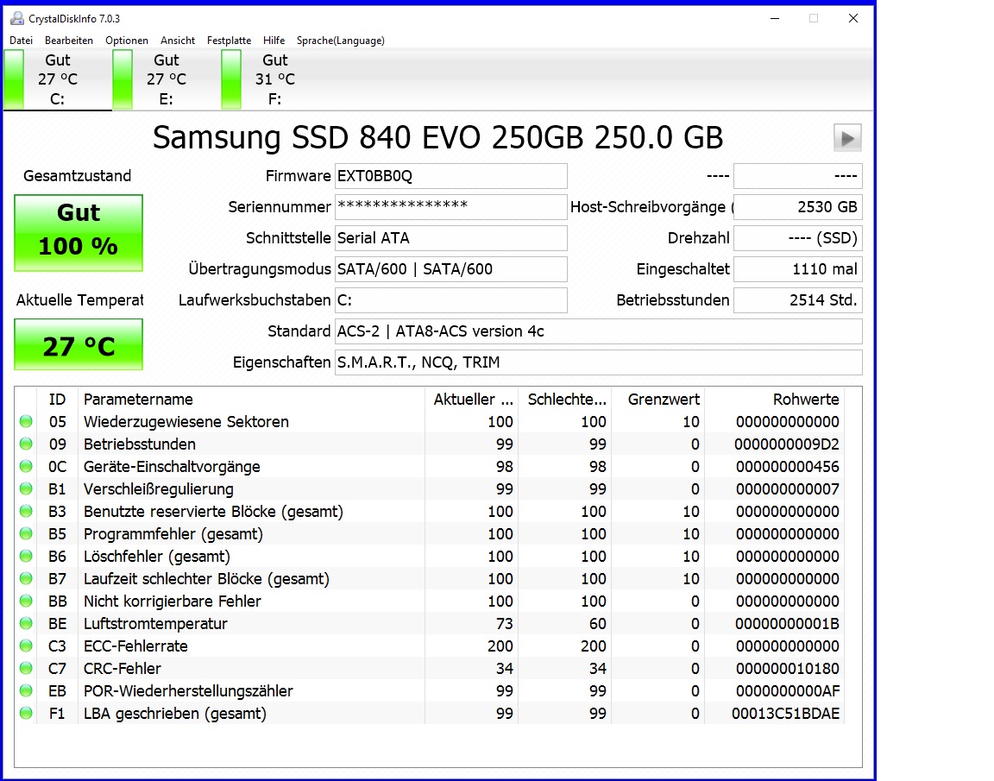Screen dimensions: 994x781
Task: Click the ECC-Fehlerrate current value 200
Action: click(500, 646)
